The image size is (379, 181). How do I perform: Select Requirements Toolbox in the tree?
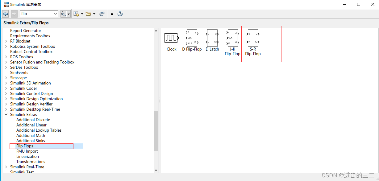coord(30,36)
